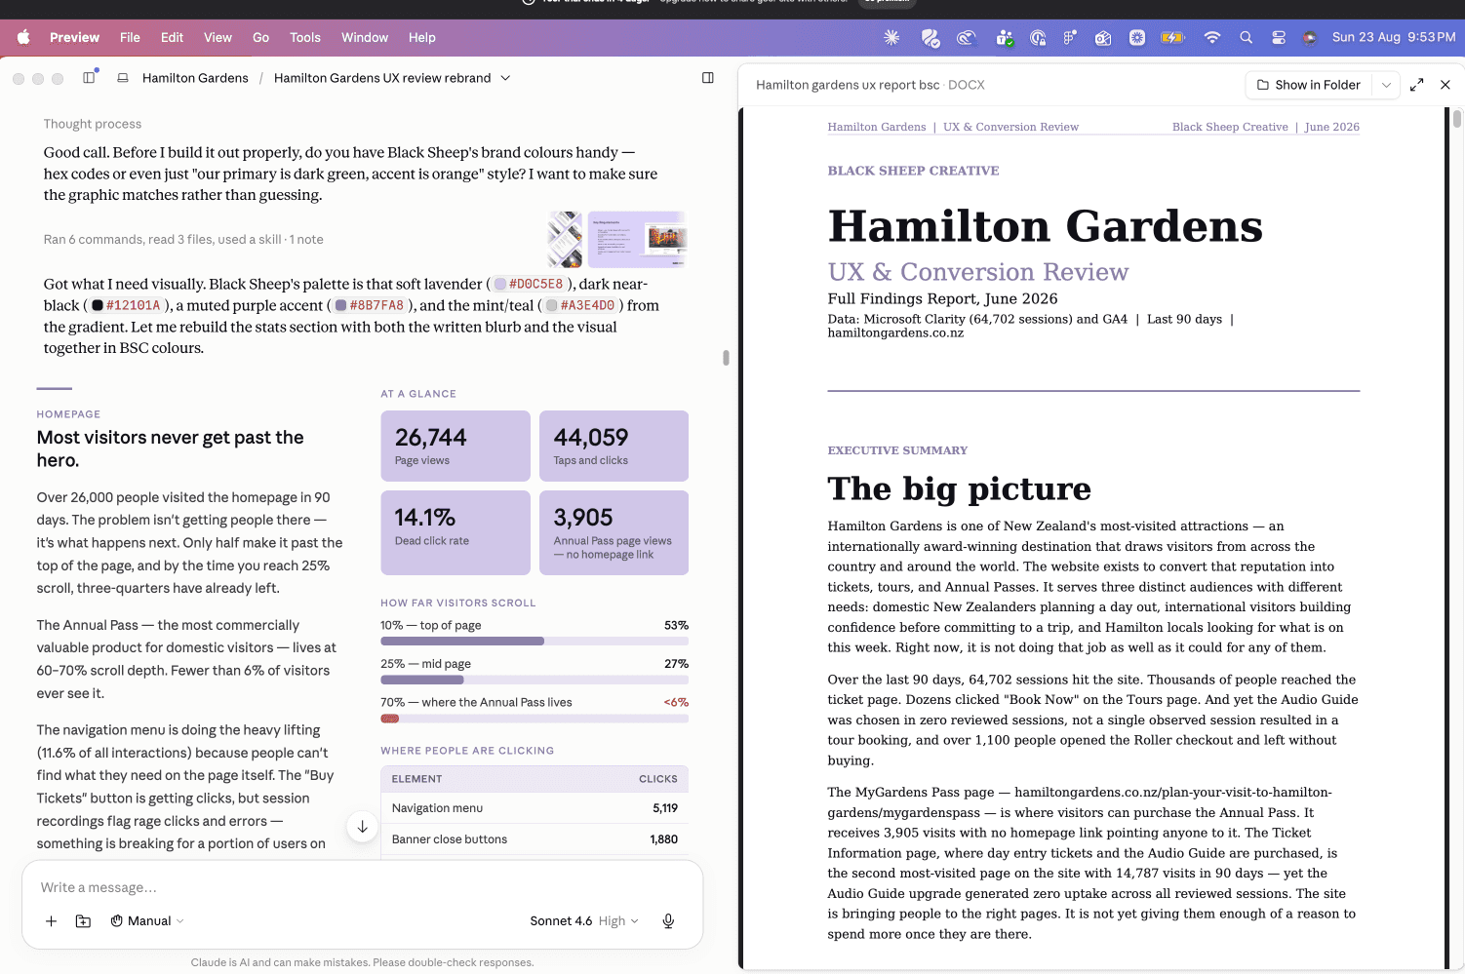Click the June 2026 header link

[x=1331, y=127]
